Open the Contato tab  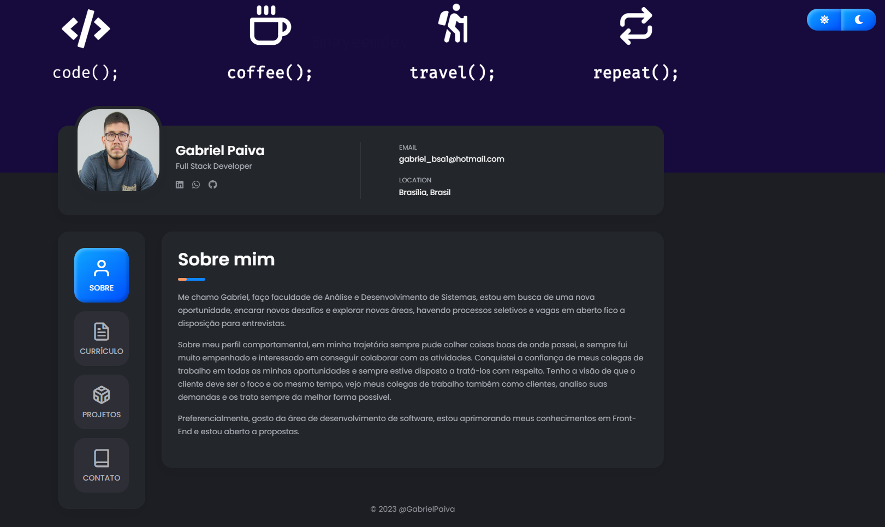(x=102, y=465)
